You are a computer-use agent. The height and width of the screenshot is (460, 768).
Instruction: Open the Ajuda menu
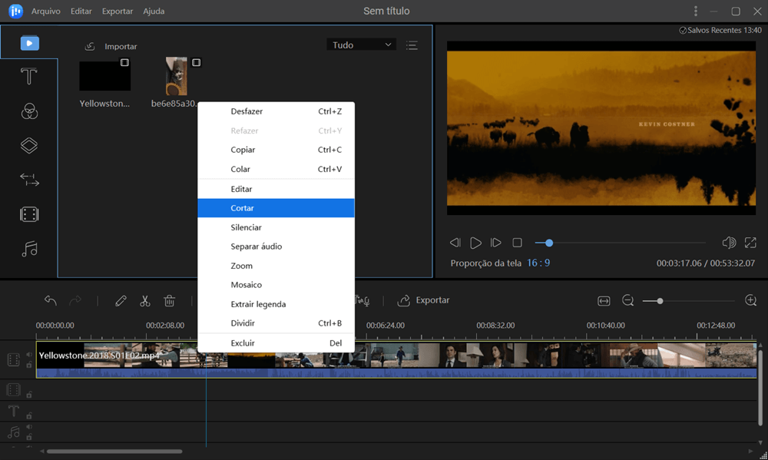click(x=154, y=11)
